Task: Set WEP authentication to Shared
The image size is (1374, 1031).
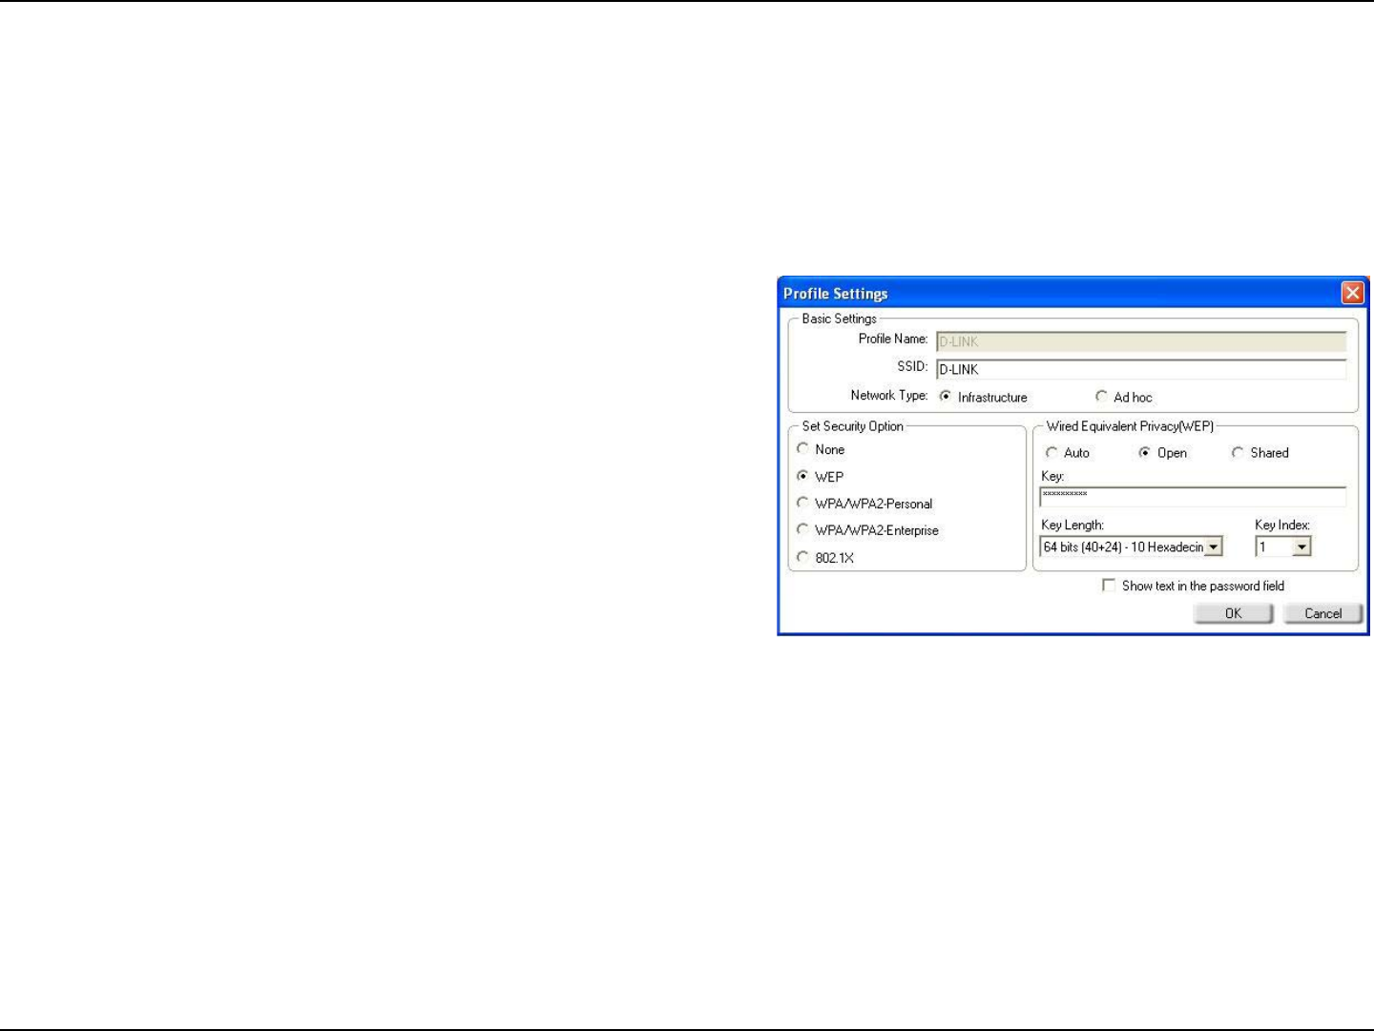Action: click(x=1238, y=452)
